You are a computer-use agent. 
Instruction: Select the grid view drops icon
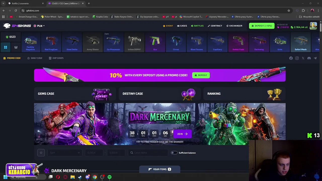tap(6, 47)
